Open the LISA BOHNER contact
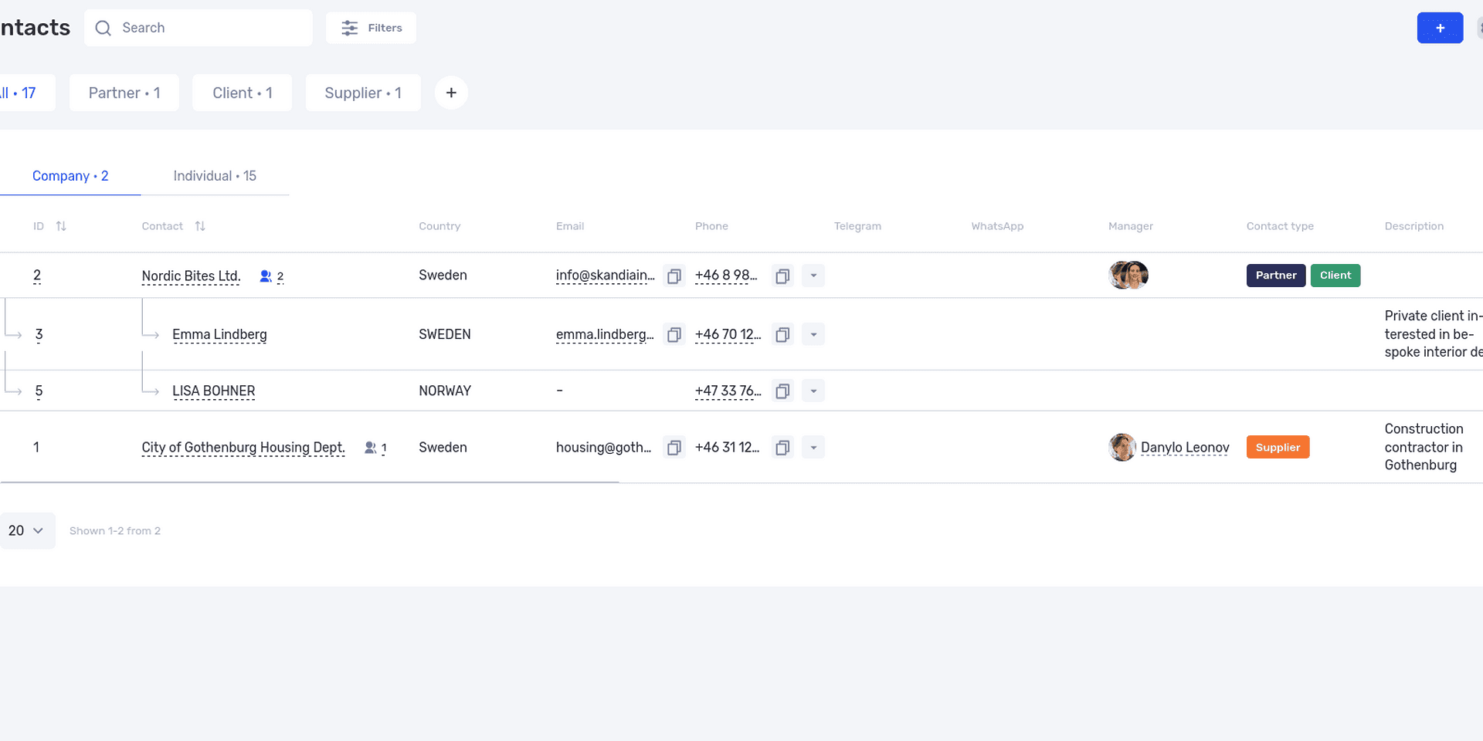The image size is (1483, 741). pos(213,391)
